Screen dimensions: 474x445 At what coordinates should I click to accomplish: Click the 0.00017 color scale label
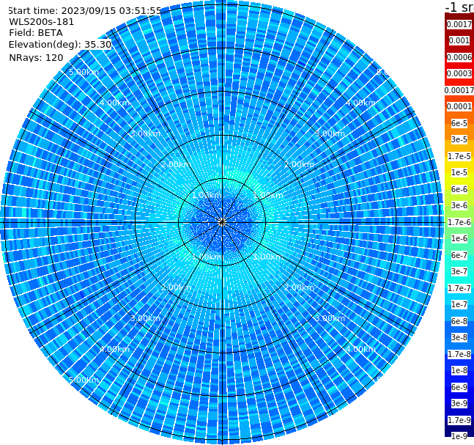pos(459,90)
